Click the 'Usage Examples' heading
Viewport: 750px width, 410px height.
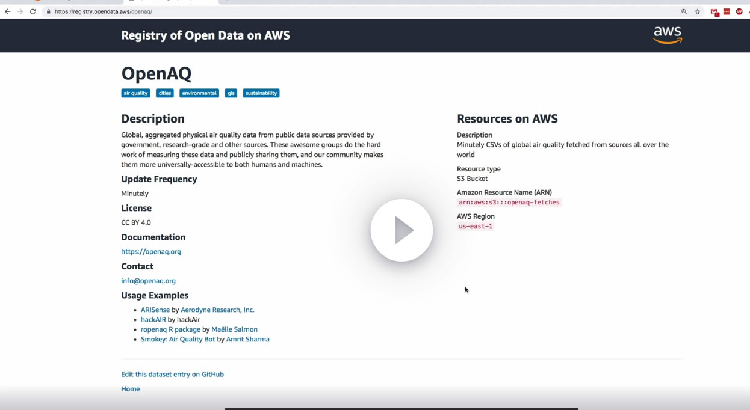click(155, 295)
